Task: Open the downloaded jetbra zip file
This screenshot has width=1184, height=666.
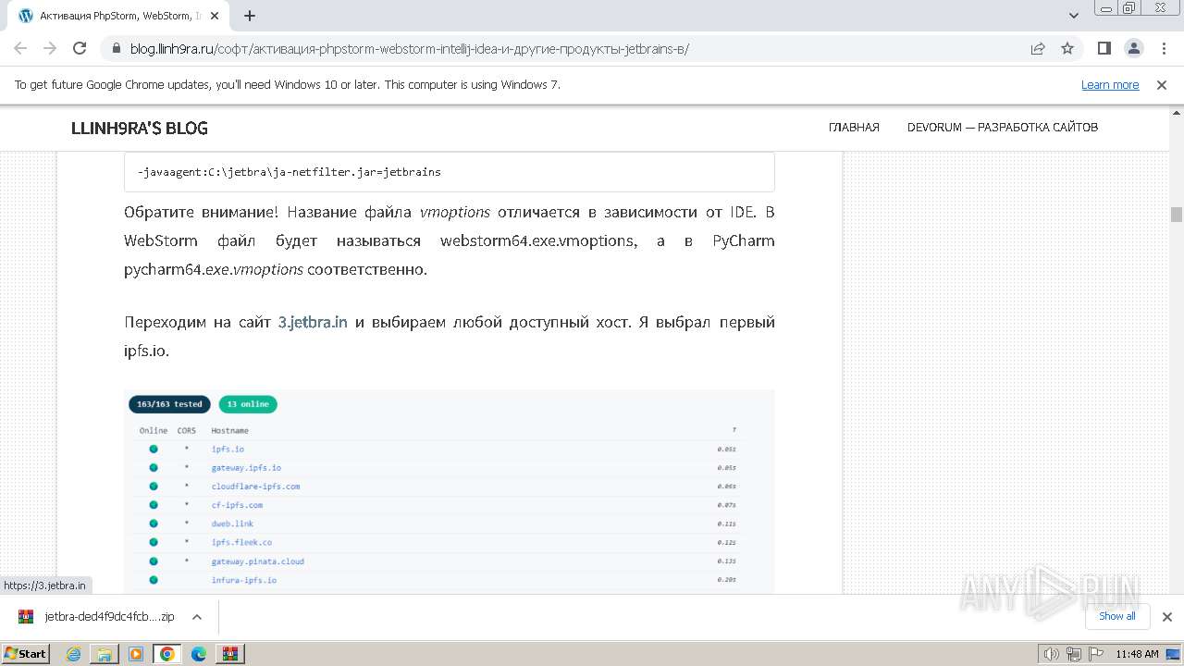Action: click(x=109, y=617)
